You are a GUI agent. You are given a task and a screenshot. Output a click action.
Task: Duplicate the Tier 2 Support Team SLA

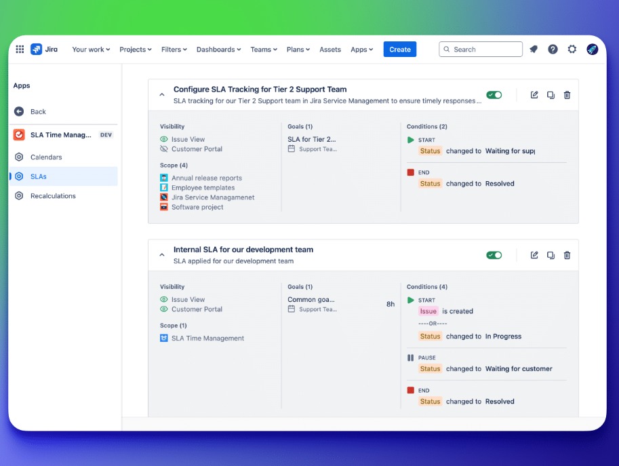tap(551, 95)
